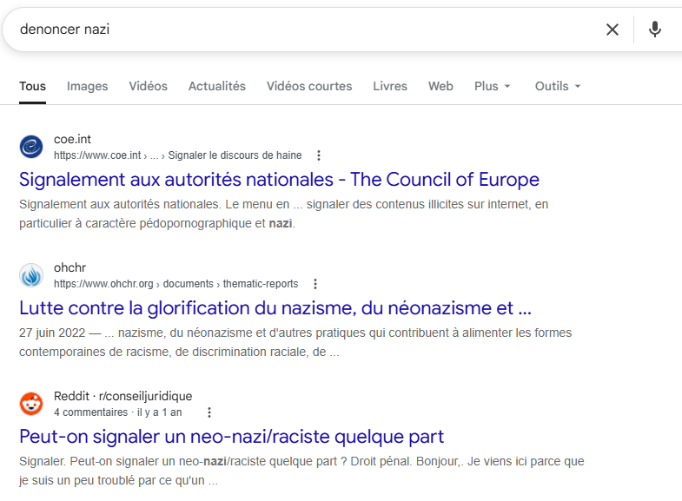
Task: Select the Web filter tab
Action: [x=440, y=86]
